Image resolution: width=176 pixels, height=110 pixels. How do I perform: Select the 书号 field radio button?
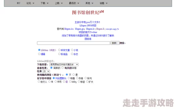coord(56,82)
